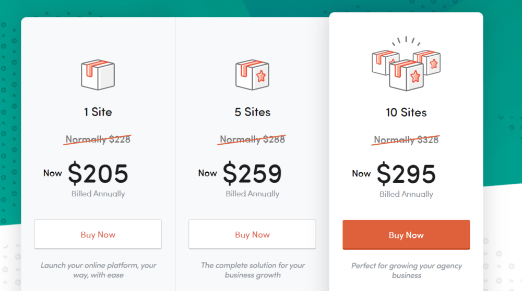Click "Billed Annually" under the $295 price

pyautogui.click(x=406, y=194)
